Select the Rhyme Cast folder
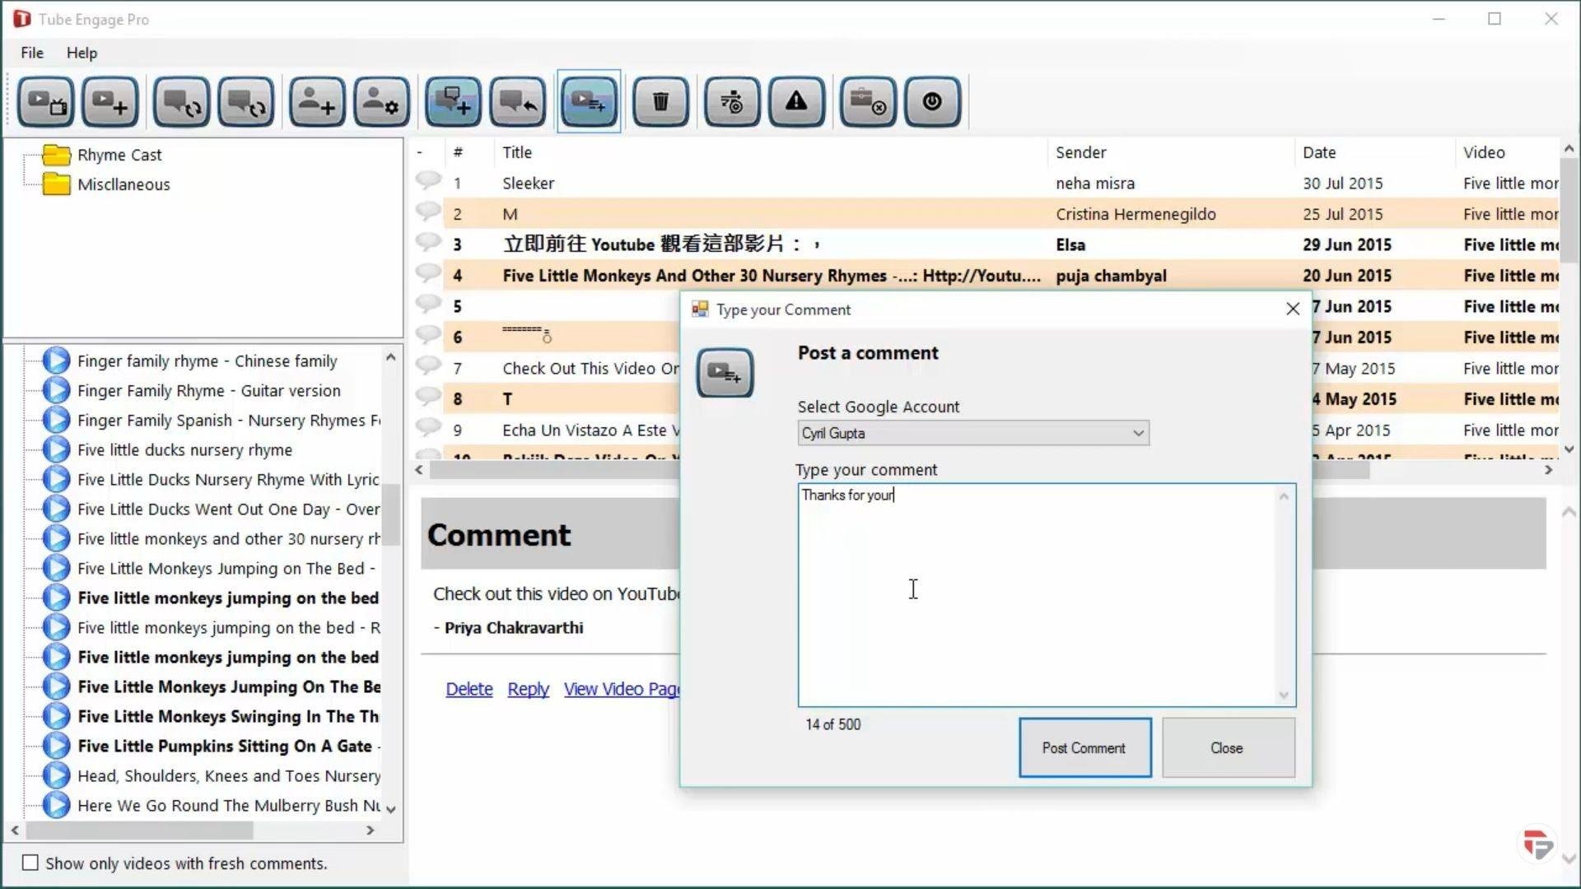The width and height of the screenshot is (1581, 889). [119, 155]
